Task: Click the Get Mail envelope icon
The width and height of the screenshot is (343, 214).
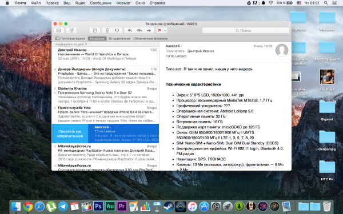Action: click(x=59, y=31)
